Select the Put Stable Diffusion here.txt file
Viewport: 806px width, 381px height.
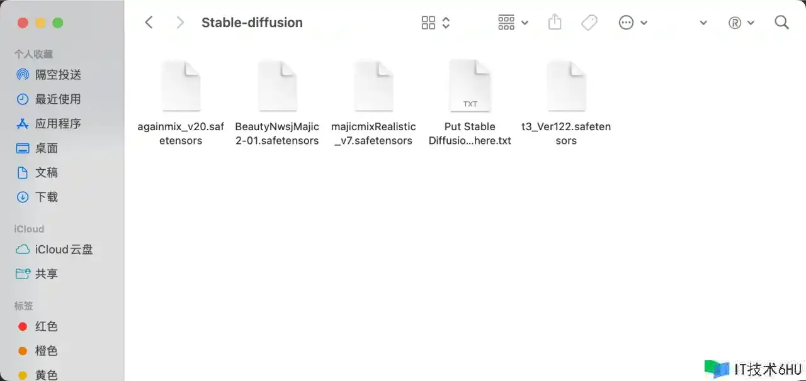tap(470, 87)
